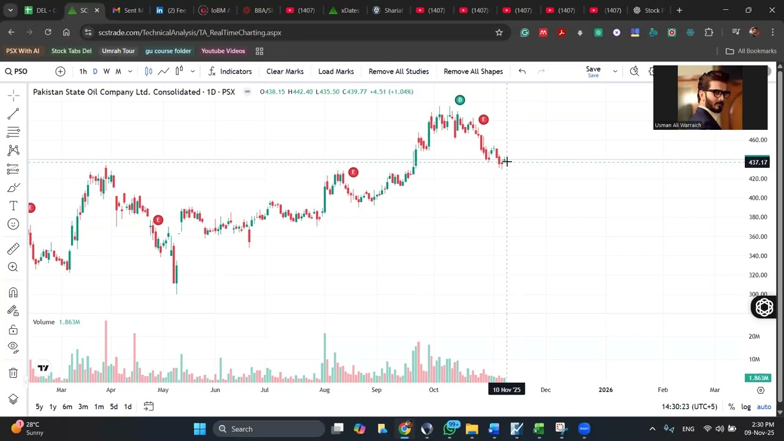This screenshot has width=784, height=441.
Task: Select the monthly M timeframe
Action: tap(118, 72)
